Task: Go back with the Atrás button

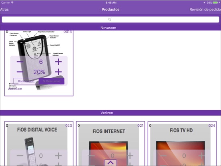Action: click(x=4, y=10)
